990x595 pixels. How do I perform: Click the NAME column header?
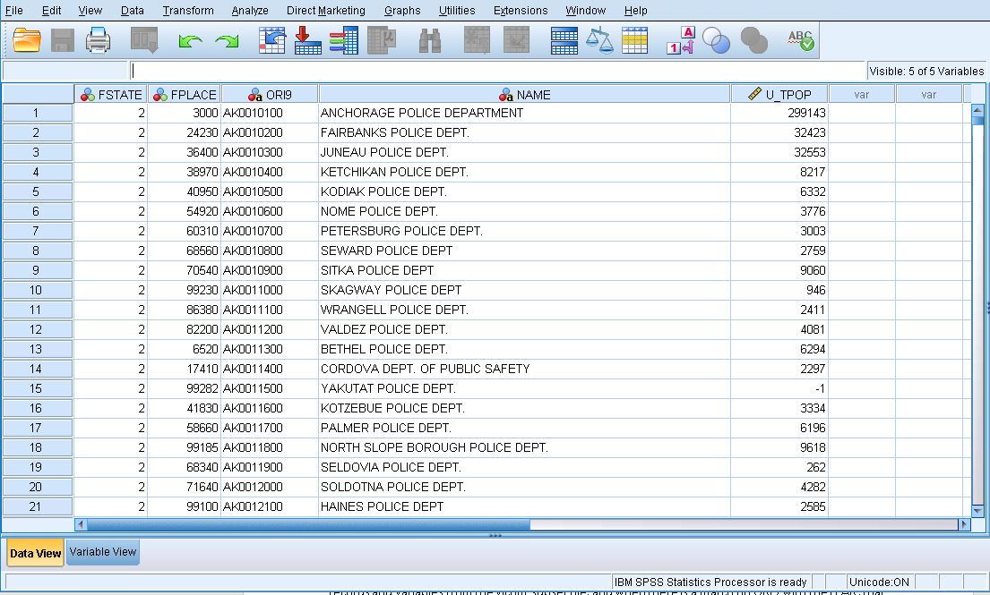pyautogui.click(x=525, y=94)
